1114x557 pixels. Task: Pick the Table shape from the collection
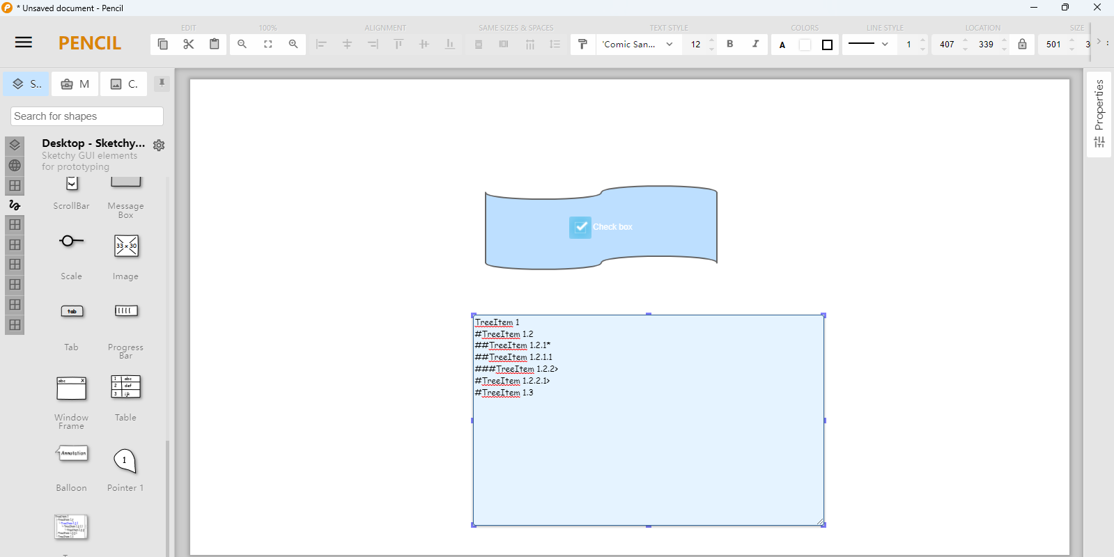click(126, 387)
